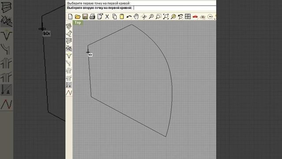Click the command history line above the prompt
The width and height of the screenshot is (282, 159).
coord(141,3)
